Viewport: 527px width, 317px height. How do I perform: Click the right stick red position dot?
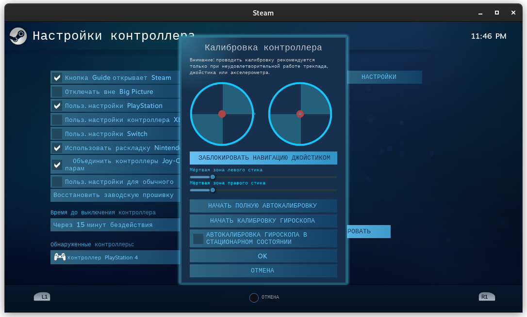300,114
